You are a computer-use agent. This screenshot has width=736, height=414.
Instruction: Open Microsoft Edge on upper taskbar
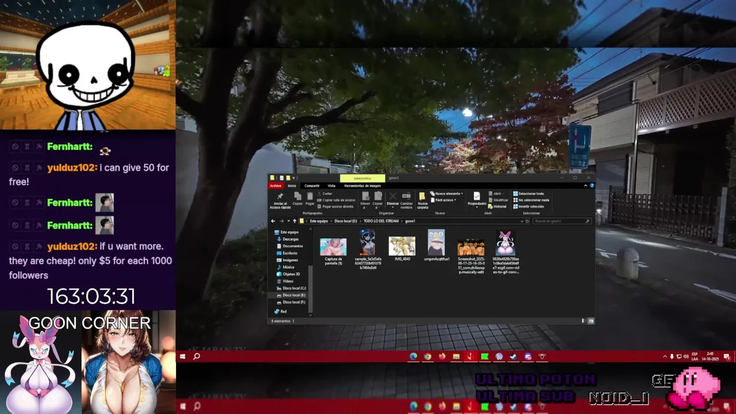point(413,356)
